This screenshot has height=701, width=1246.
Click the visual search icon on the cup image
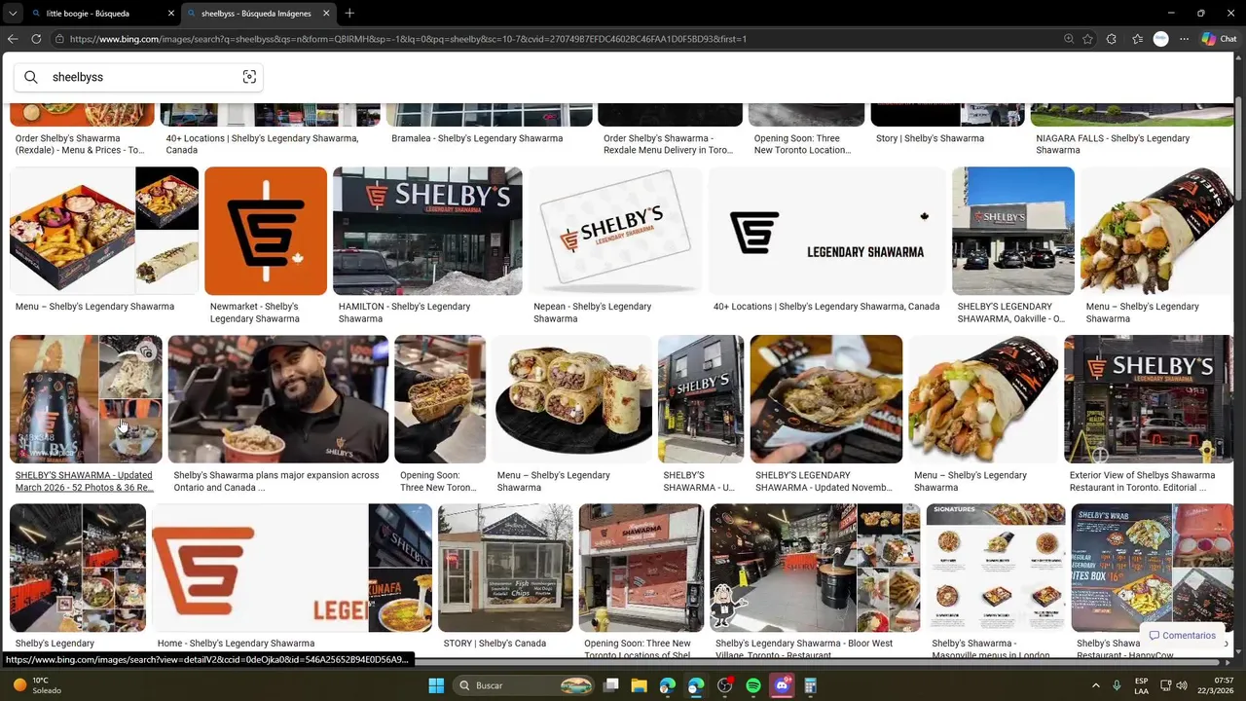click(145, 351)
